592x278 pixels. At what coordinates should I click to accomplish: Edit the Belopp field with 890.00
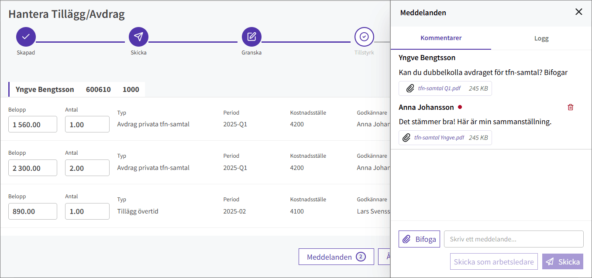tap(33, 211)
